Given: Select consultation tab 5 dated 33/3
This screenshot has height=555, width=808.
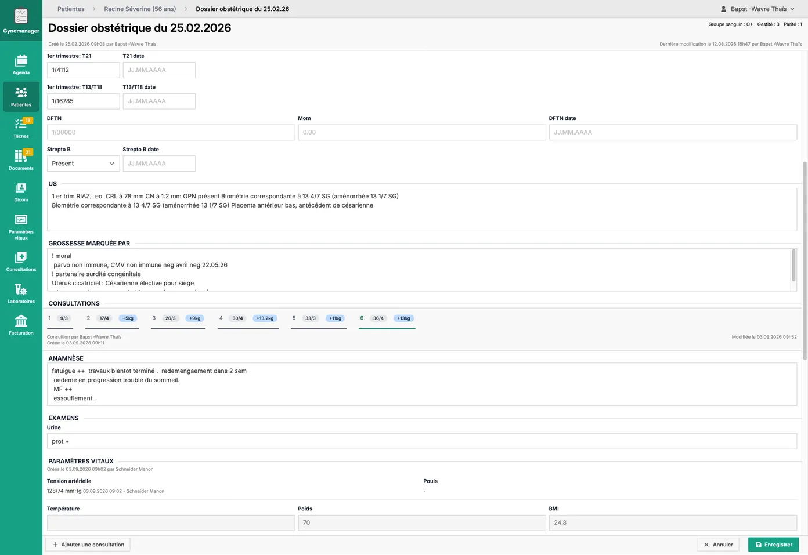Looking at the screenshot, I should point(319,319).
